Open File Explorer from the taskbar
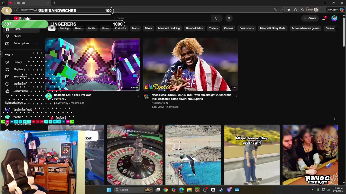 point(189,190)
